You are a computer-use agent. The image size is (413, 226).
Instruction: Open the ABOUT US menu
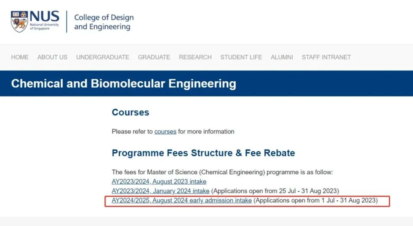52,57
